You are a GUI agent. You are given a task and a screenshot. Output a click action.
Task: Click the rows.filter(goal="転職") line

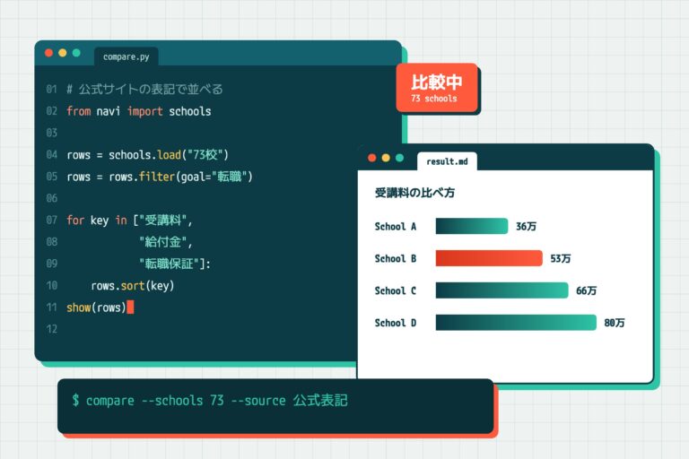click(160, 177)
